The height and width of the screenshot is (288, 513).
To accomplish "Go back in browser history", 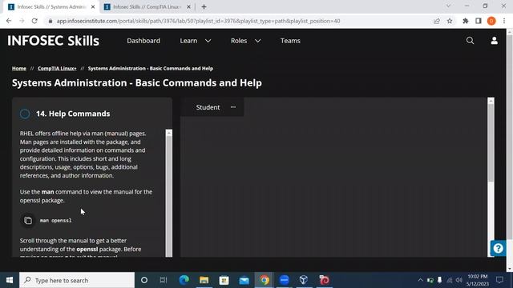I will [x=9, y=21].
